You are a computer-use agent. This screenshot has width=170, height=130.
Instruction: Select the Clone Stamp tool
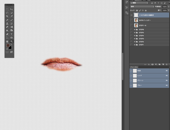click(7, 24)
